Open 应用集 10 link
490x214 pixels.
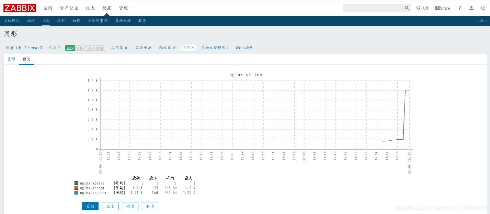(x=119, y=48)
